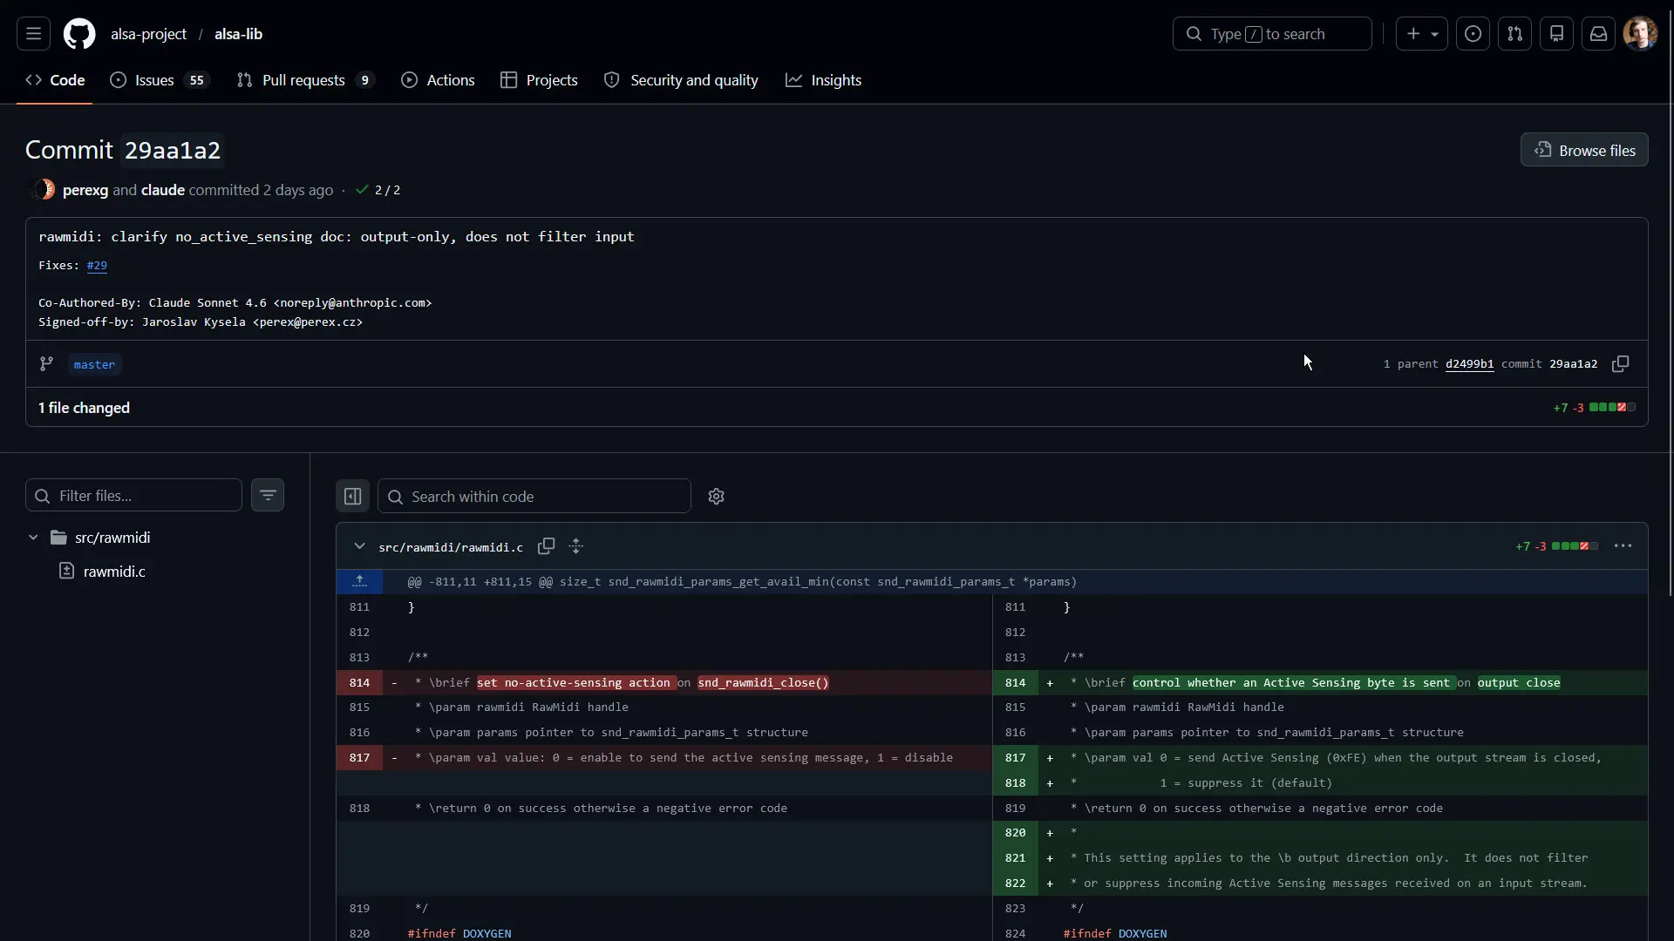
Task: Open the file filter options button
Action: click(268, 496)
